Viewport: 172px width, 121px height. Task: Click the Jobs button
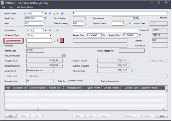91,116
